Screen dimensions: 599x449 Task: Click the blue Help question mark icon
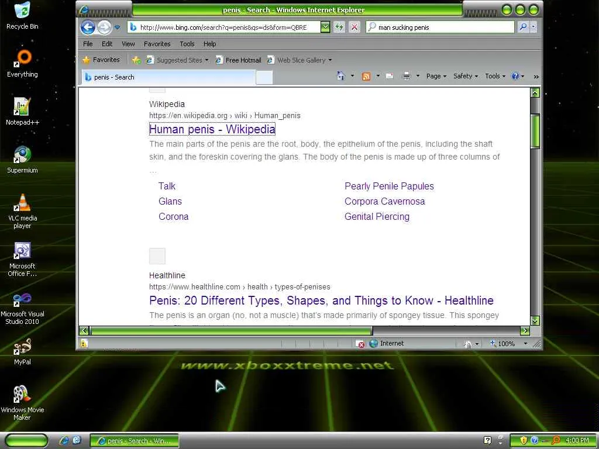(x=515, y=76)
